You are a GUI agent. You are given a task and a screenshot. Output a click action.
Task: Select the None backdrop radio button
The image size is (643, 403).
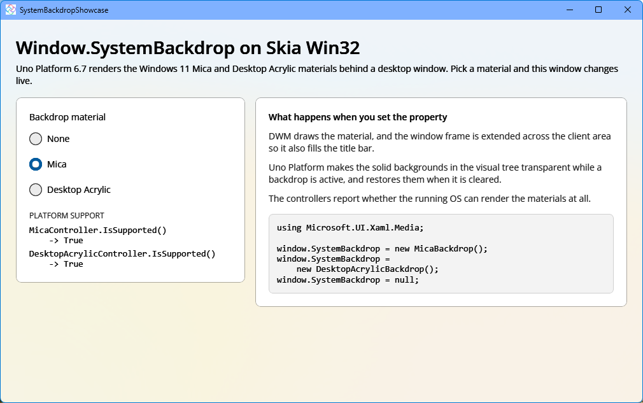coord(49,139)
